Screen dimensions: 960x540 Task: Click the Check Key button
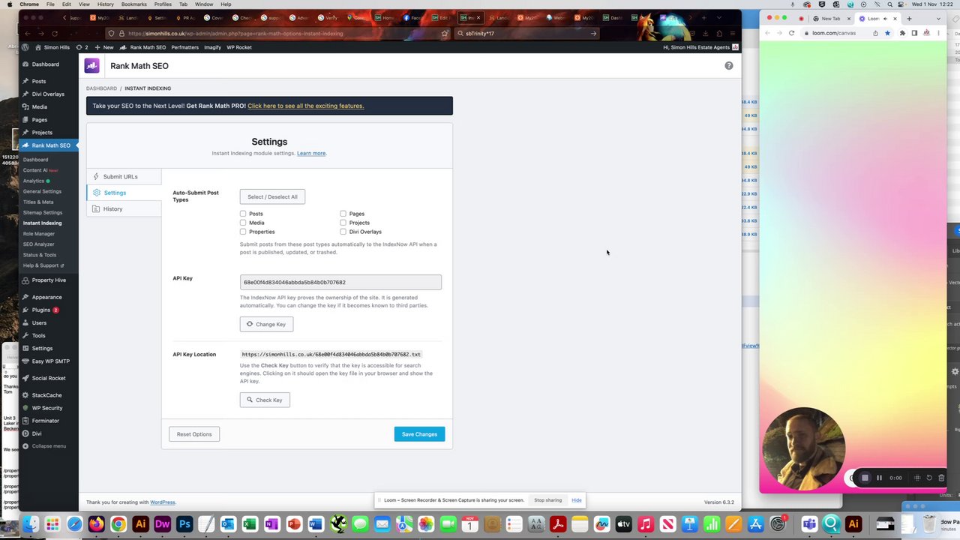tap(265, 400)
